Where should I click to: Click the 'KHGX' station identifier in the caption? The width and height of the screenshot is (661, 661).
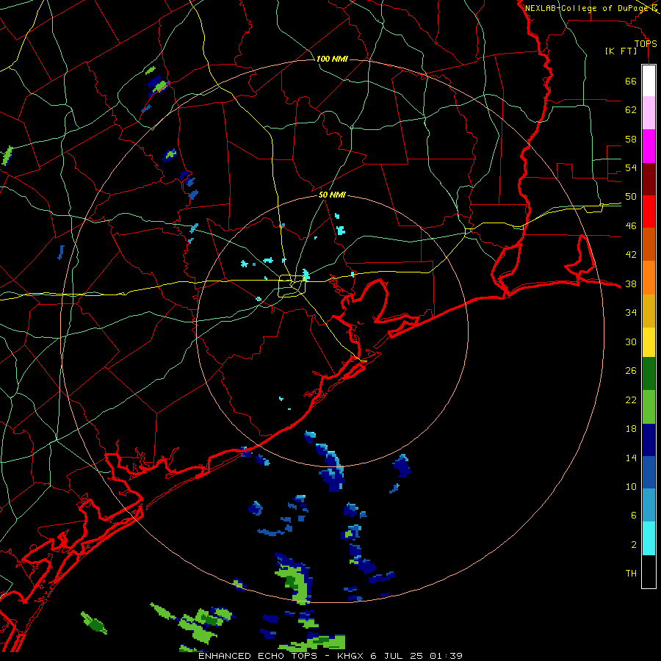point(352,656)
